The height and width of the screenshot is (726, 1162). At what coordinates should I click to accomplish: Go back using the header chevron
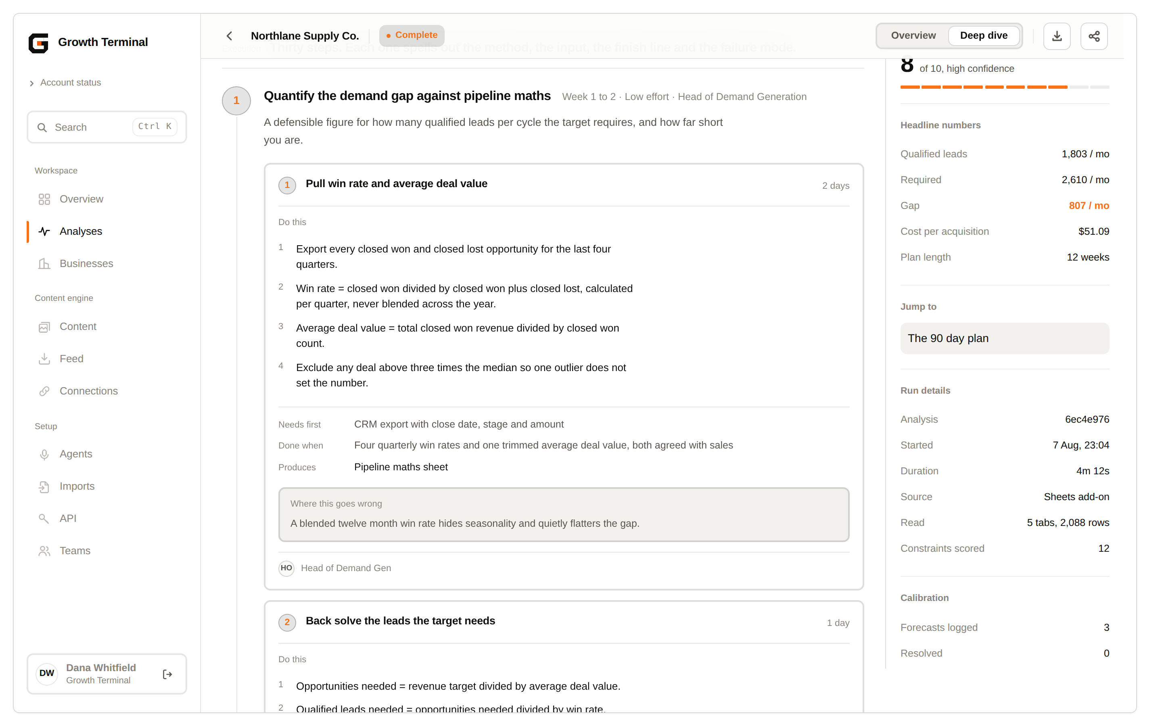230,36
